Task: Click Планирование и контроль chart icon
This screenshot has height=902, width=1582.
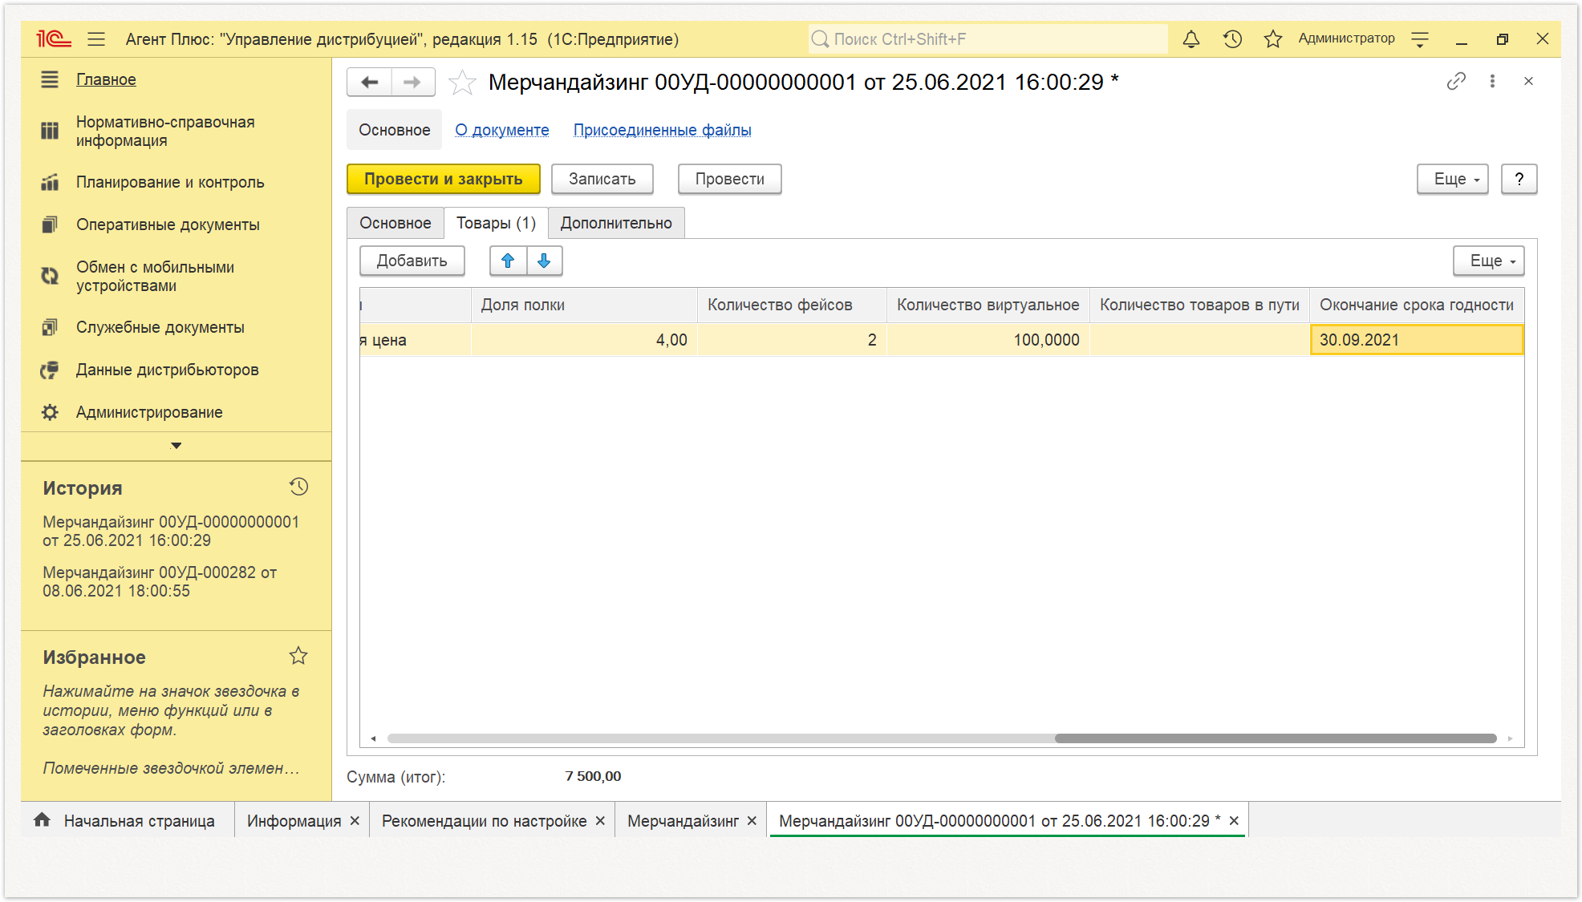Action: pos(50,182)
